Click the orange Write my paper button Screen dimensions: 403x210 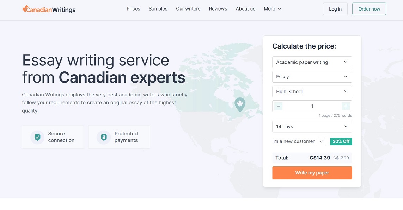[x=312, y=173]
